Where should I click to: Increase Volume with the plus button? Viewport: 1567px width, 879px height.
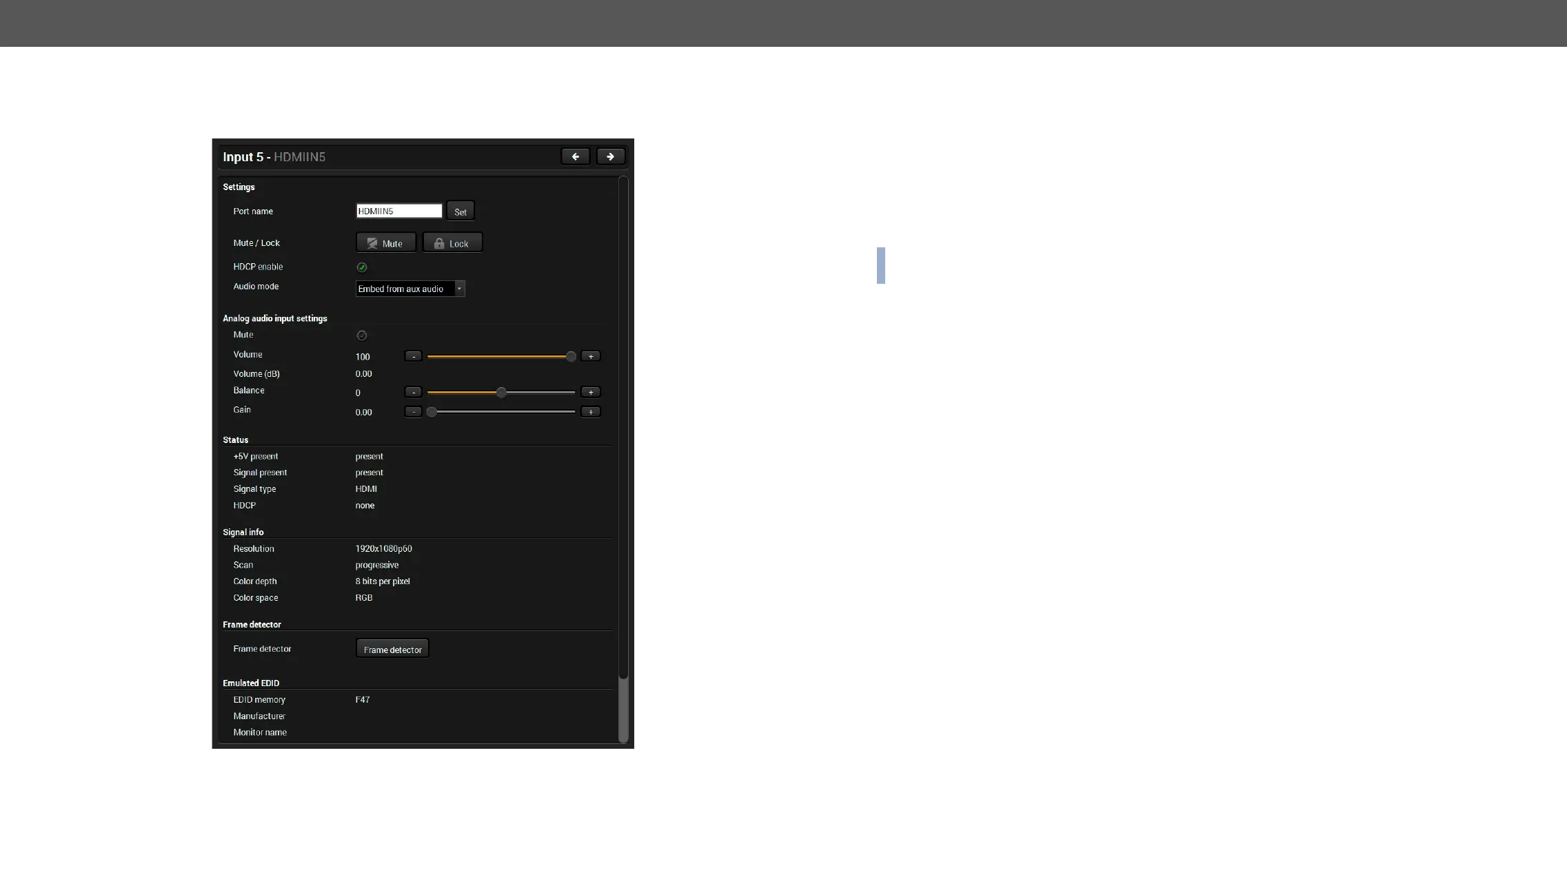pos(590,356)
